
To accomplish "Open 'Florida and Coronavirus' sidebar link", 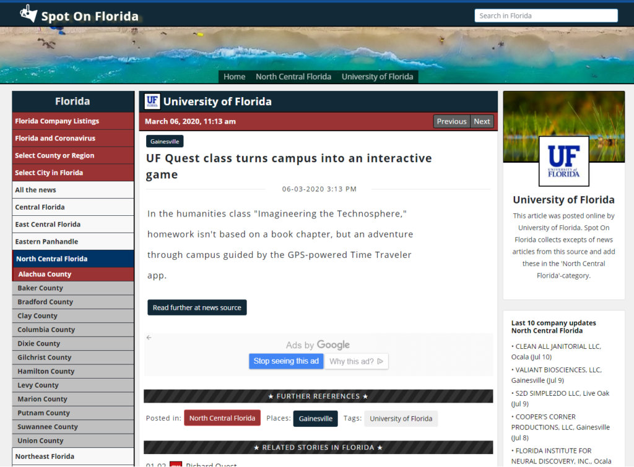I will (73, 139).
